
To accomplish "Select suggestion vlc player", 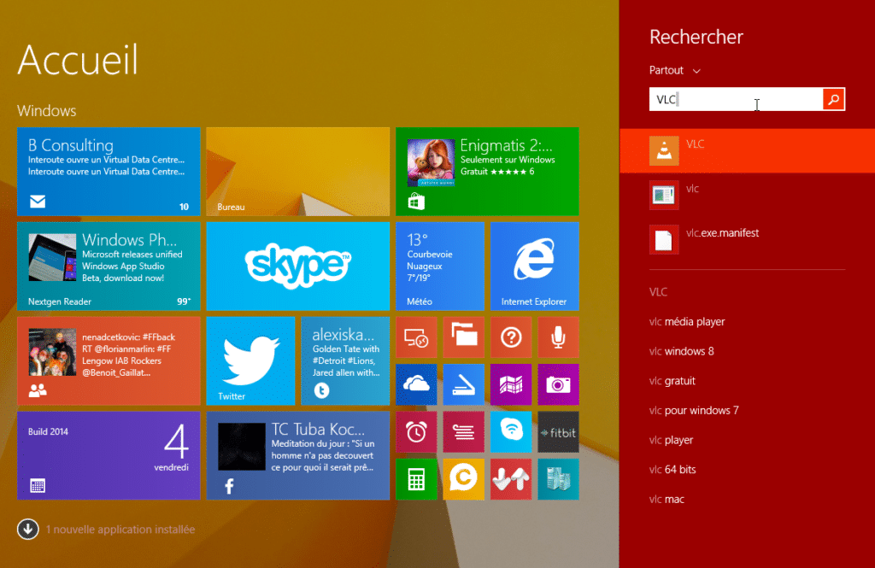I will [671, 440].
